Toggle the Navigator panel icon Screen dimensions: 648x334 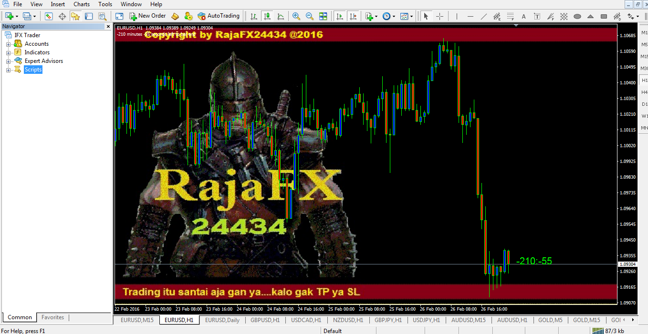click(x=75, y=16)
